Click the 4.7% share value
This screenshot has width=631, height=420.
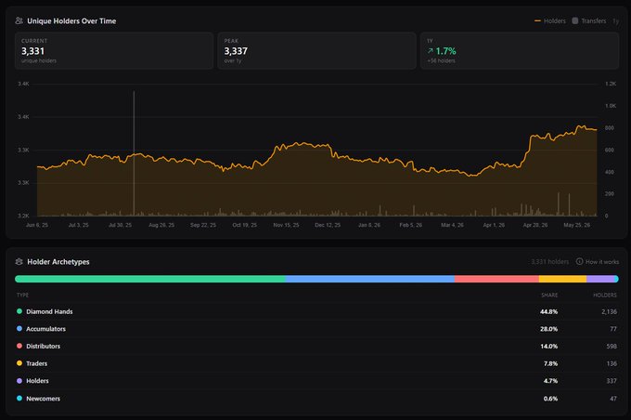click(550, 381)
